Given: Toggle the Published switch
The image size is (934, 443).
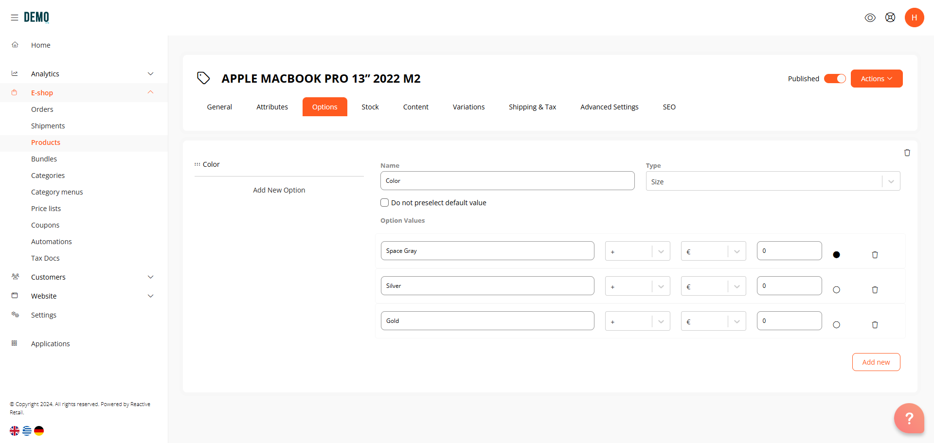Looking at the screenshot, I should coord(835,79).
